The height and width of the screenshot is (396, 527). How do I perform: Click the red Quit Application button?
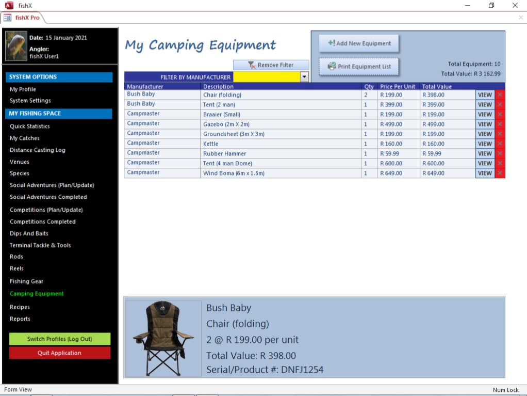tap(59, 353)
